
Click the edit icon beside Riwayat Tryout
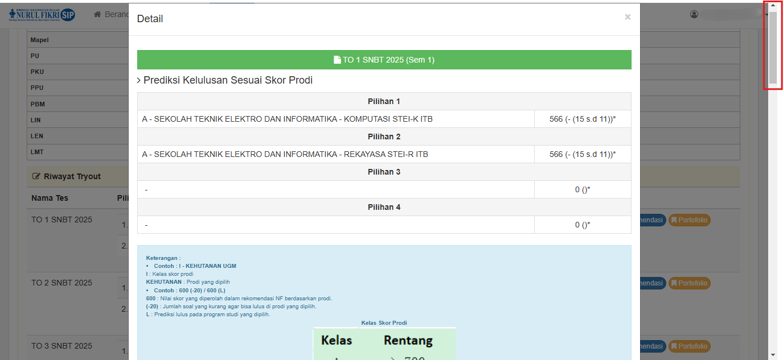point(36,177)
